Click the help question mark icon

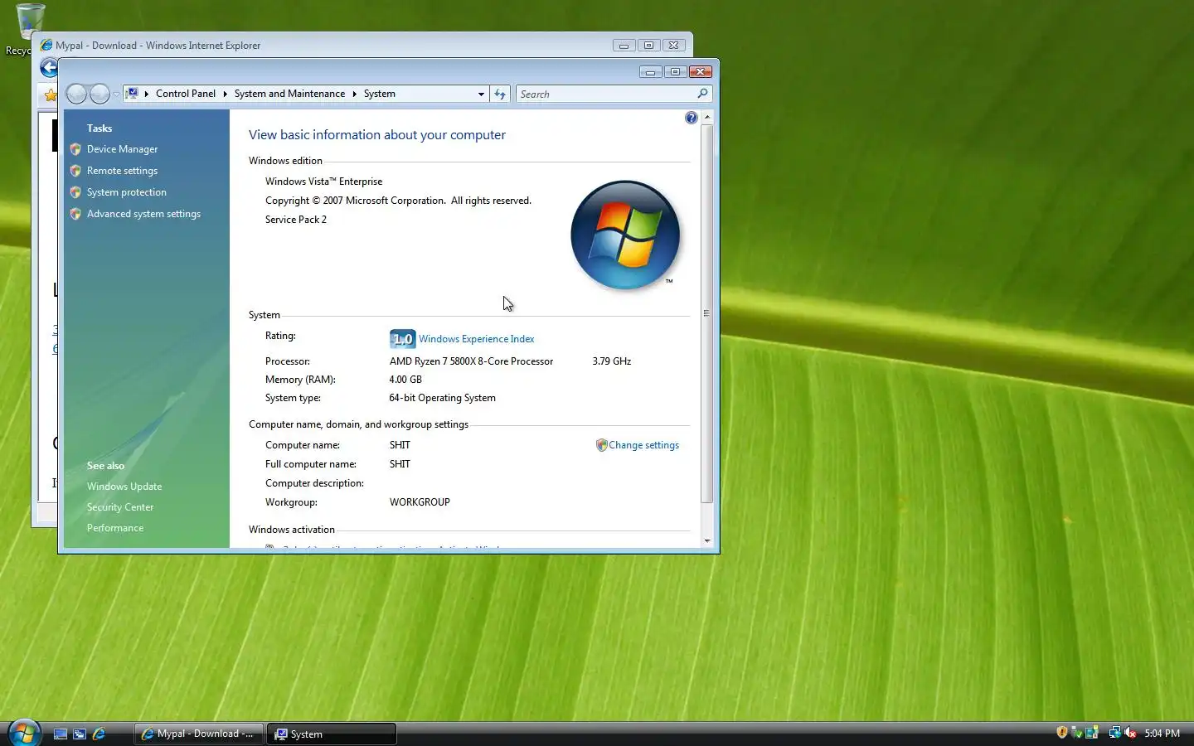(x=692, y=118)
